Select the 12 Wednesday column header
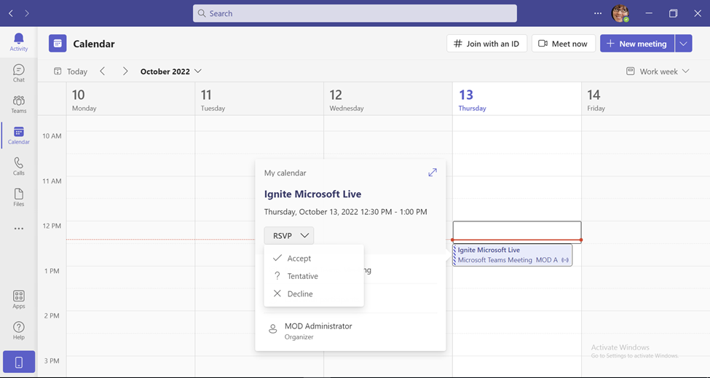Image resolution: width=710 pixels, height=378 pixels. 388,100
